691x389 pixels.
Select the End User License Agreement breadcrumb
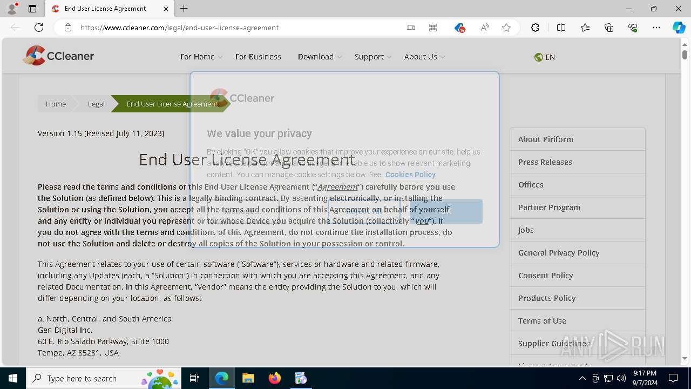pos(172,104)
